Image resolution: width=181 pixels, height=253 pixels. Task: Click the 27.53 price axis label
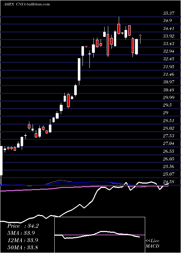click(169, 136)
